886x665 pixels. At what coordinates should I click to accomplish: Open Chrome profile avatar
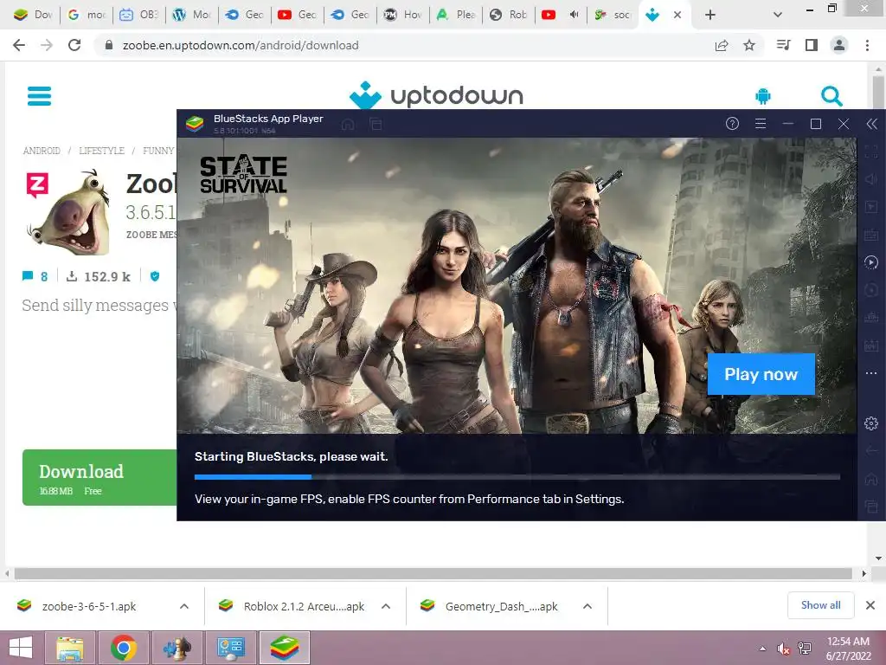click(839, 45)
